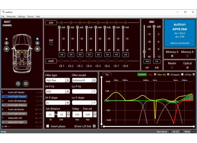Viewport: 197px width, 143px height.
Task: Toggle solo indicator for Ch 2
Action: pyautogui.click(x=71, y=23)
